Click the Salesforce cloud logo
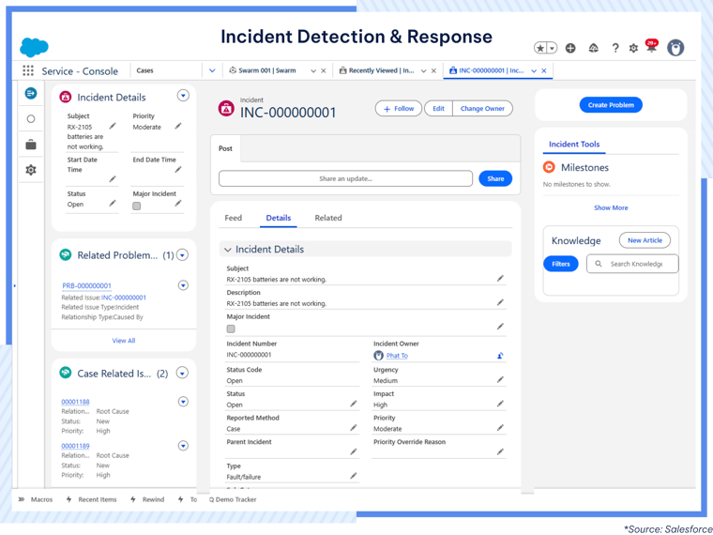The height and width of the screenshot is (535, 713). coord(34,47)
